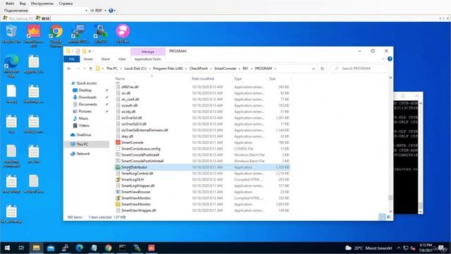Viewport: 451px width, 254px height.
Task: Sort files by the Name column header
Action: coord(121,78)
